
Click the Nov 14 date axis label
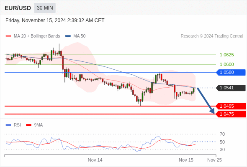click(x=95, y=160)
